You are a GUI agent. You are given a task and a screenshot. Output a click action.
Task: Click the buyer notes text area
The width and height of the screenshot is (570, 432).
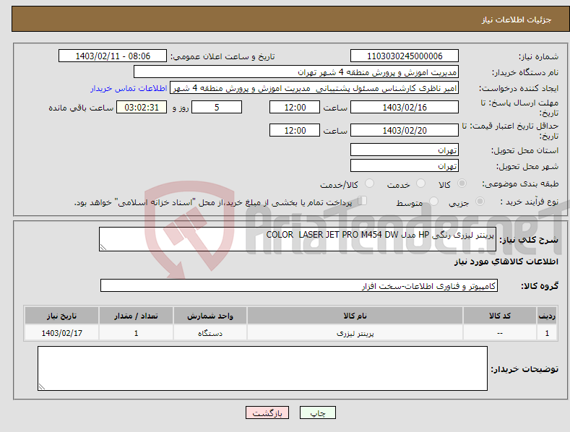click(262, 368)
